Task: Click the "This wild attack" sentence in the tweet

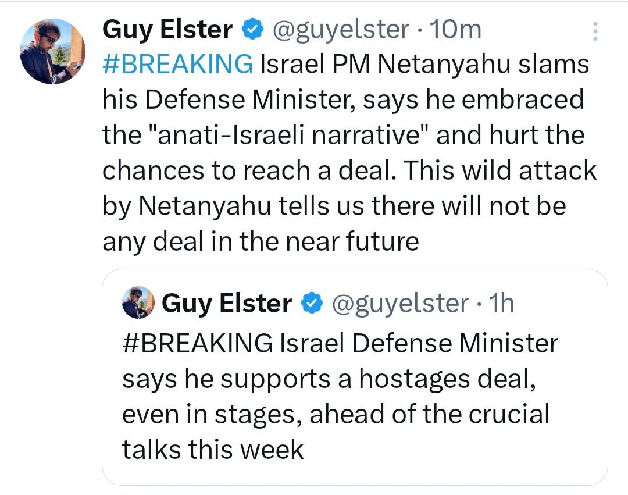Action: coord(502,170)
